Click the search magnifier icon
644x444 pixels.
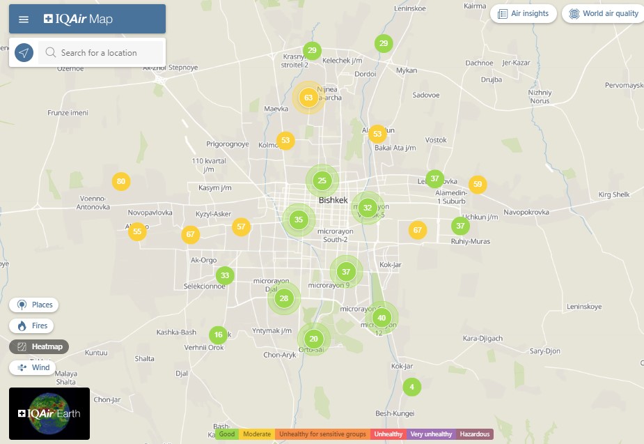click(x=51, y=53)
